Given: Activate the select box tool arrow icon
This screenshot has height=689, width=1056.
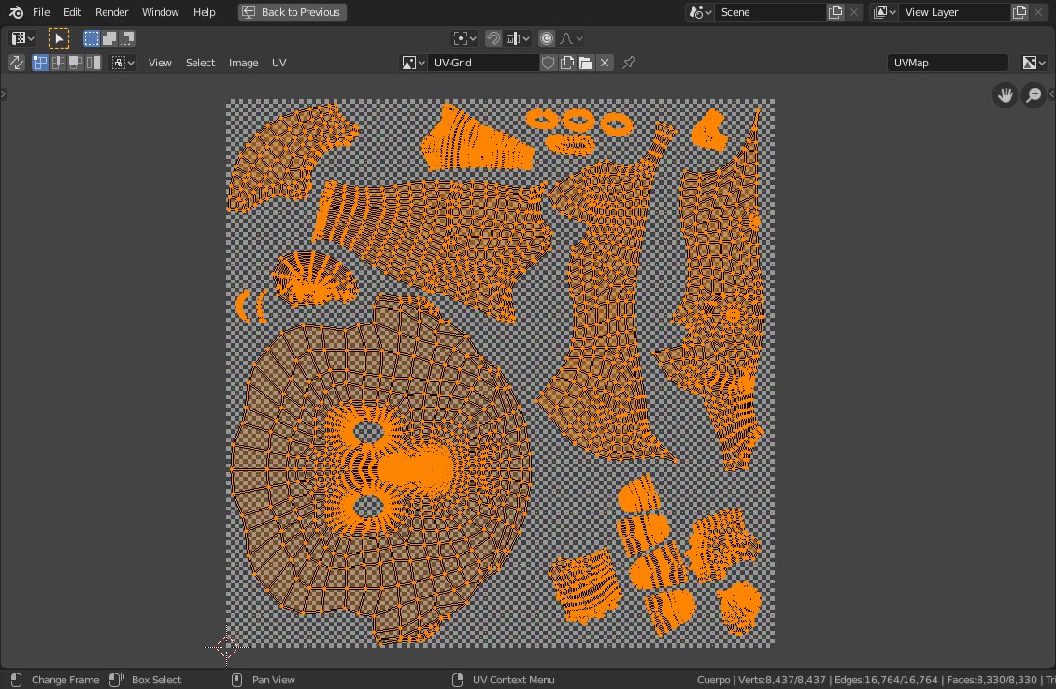Looking at the screenshot, I should point(59,38).
